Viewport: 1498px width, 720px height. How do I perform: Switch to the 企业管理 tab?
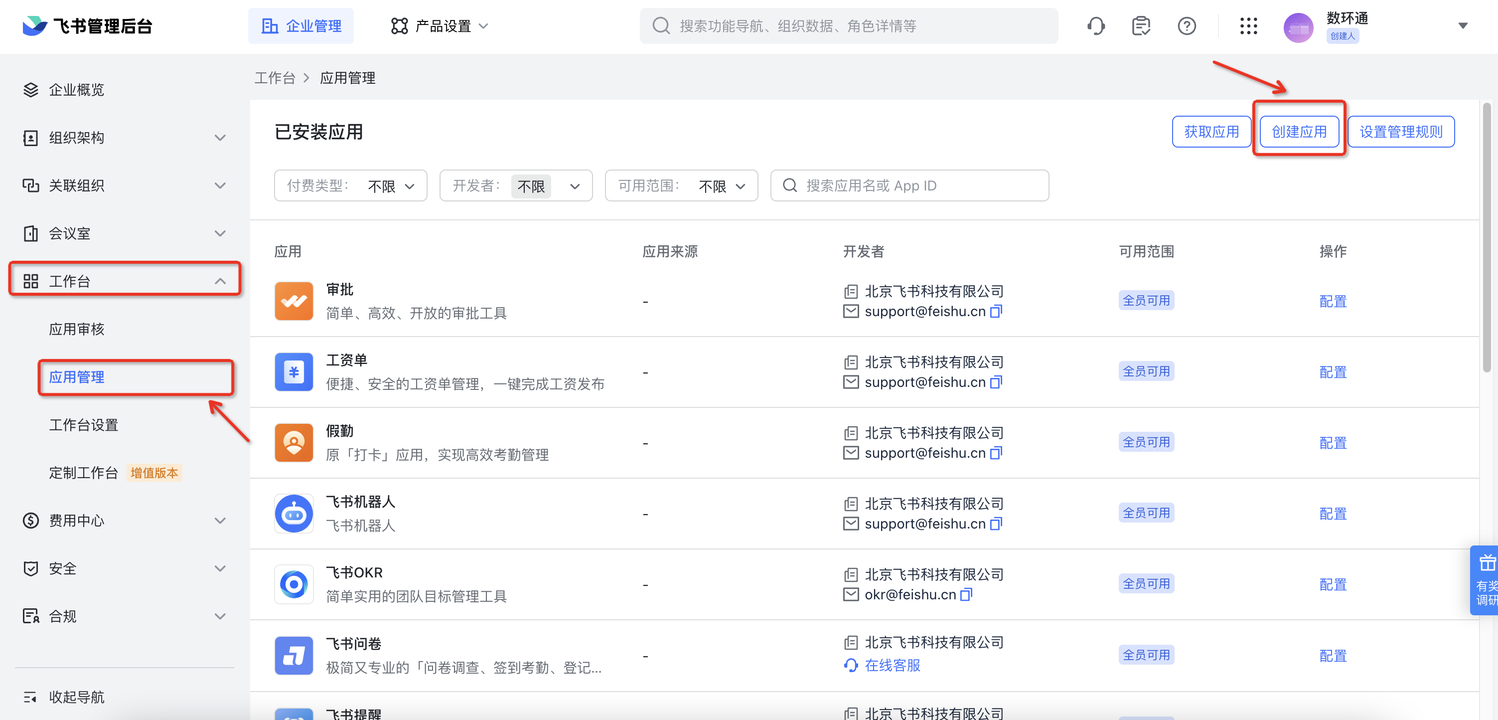click(300, 26)
